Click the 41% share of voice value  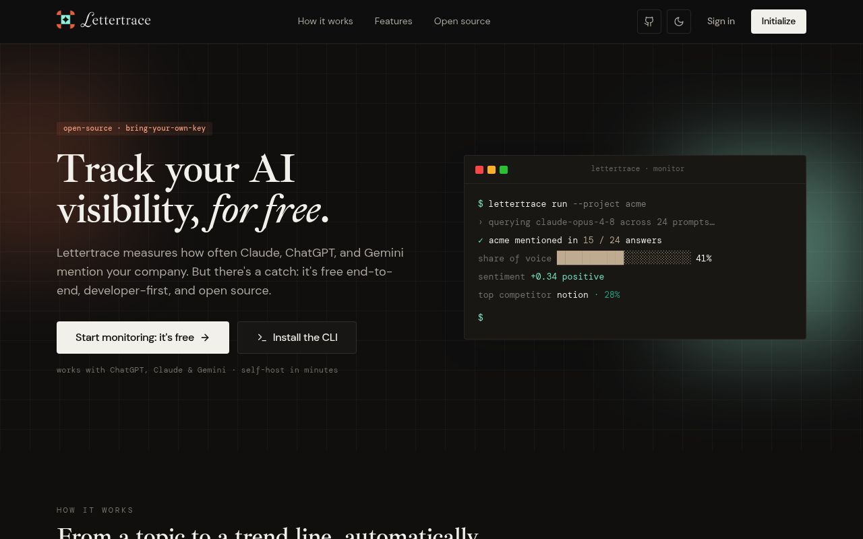click(704, 258)
